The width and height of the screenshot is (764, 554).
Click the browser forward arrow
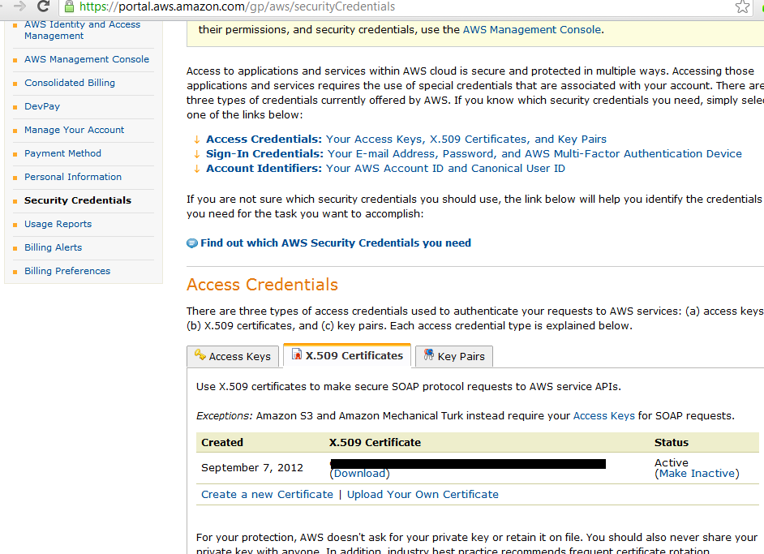18,6
